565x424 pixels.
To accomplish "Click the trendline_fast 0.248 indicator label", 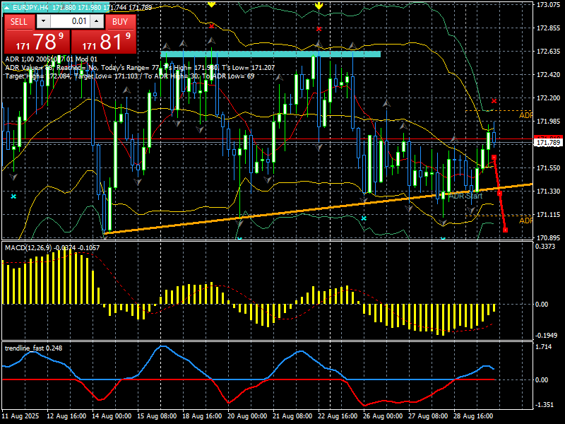I will click(33, 348).
